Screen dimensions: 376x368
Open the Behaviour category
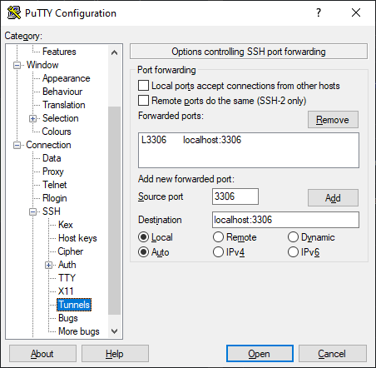[62, 92]
